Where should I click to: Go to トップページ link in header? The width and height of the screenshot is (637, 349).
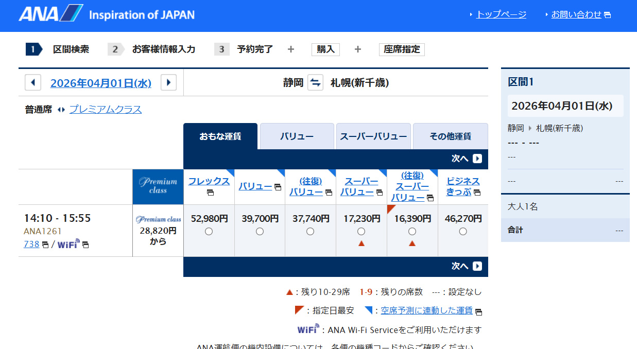[x=501, y=14]
